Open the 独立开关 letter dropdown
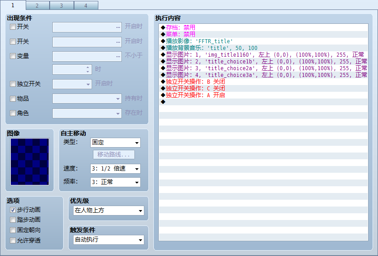The image size is (378, 256). click(x=72, y=84)
